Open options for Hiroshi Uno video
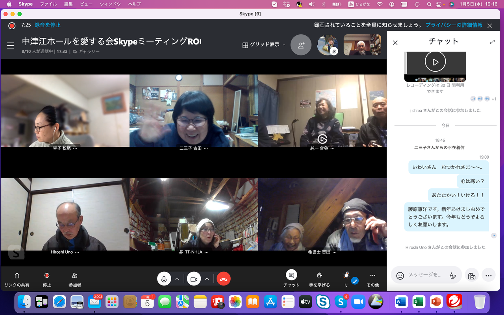This screenshot has width=504, height=315. pos(77,252)
